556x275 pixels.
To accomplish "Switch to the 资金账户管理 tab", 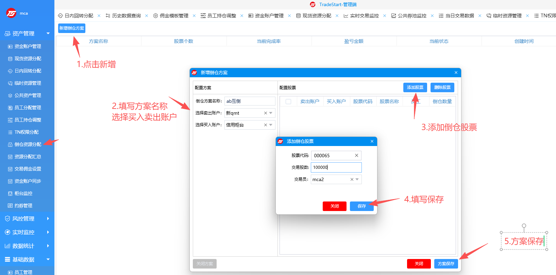I will click(266, 16).
